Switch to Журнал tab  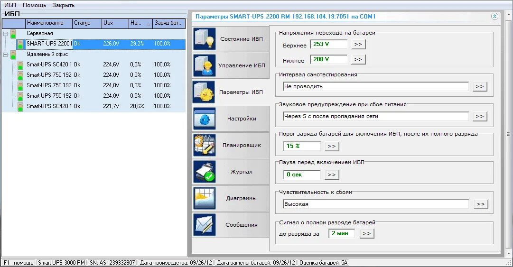[x=231, y=172]
